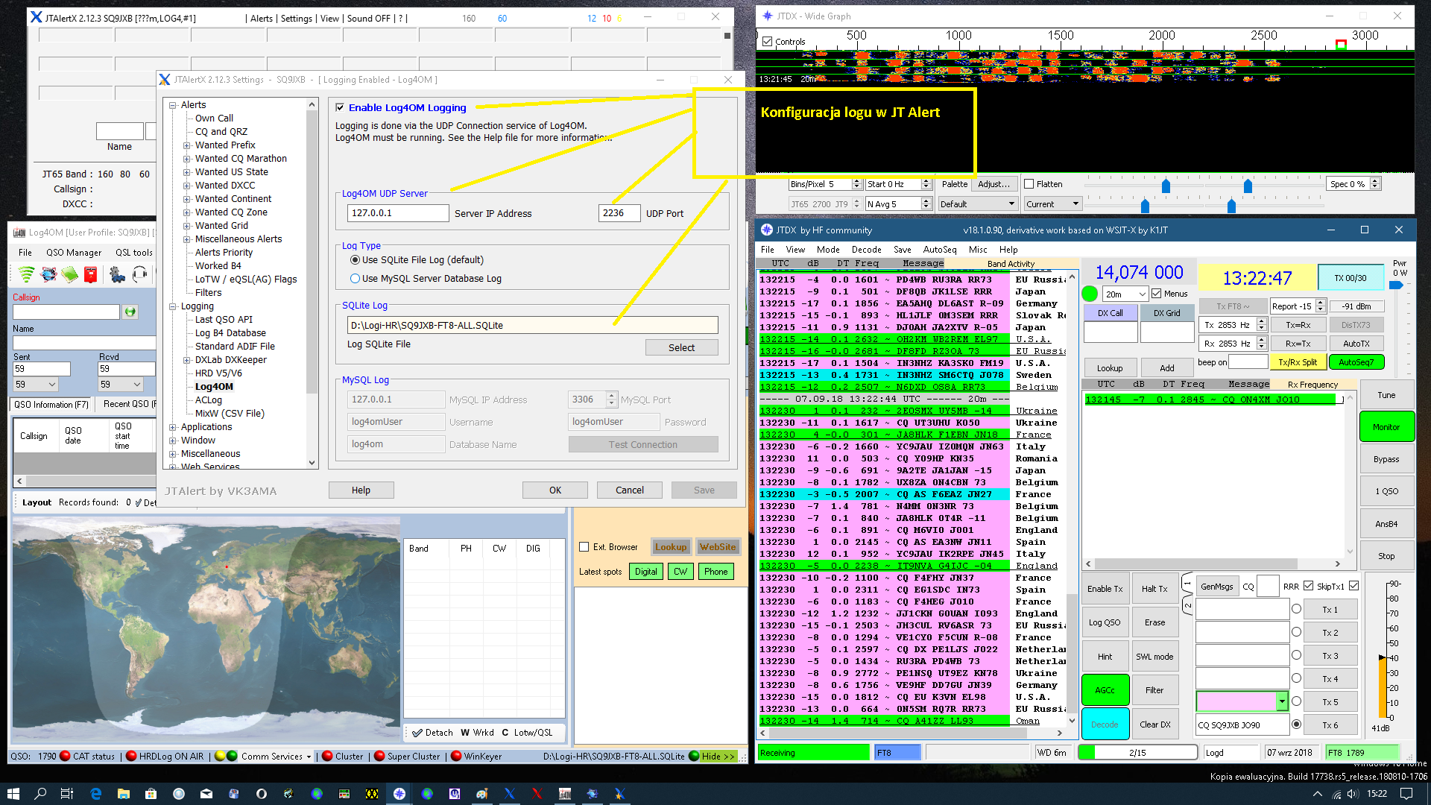1431x805 pixels.
Task: Click the red CAT status indicator
Action: (65, 756)
